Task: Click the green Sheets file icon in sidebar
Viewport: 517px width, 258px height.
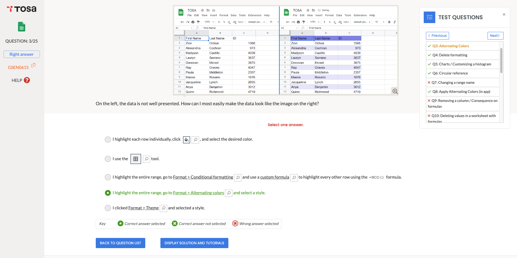Action: point(21,27)
